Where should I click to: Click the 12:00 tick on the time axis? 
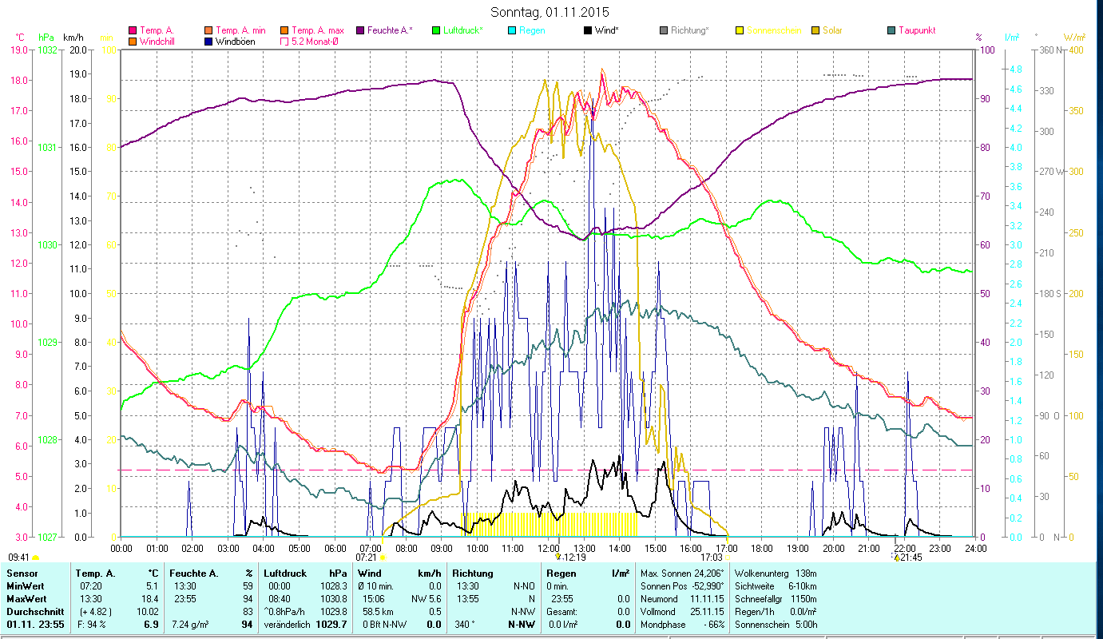(548, 549)
